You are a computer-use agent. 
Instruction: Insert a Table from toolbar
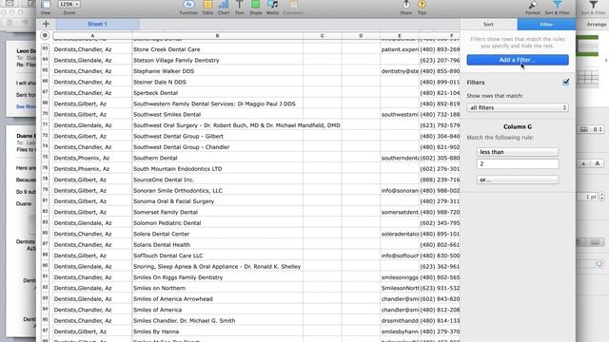(x=207, y=5)
